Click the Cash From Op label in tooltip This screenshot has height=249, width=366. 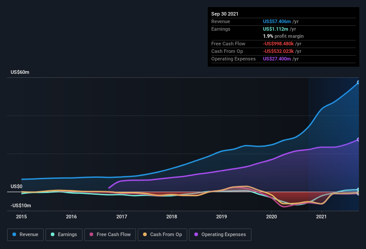227,51
